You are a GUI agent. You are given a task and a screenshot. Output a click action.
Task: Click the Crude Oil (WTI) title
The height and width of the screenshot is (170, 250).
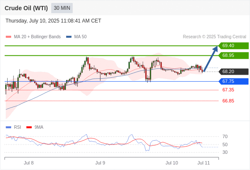coord(26,8)
